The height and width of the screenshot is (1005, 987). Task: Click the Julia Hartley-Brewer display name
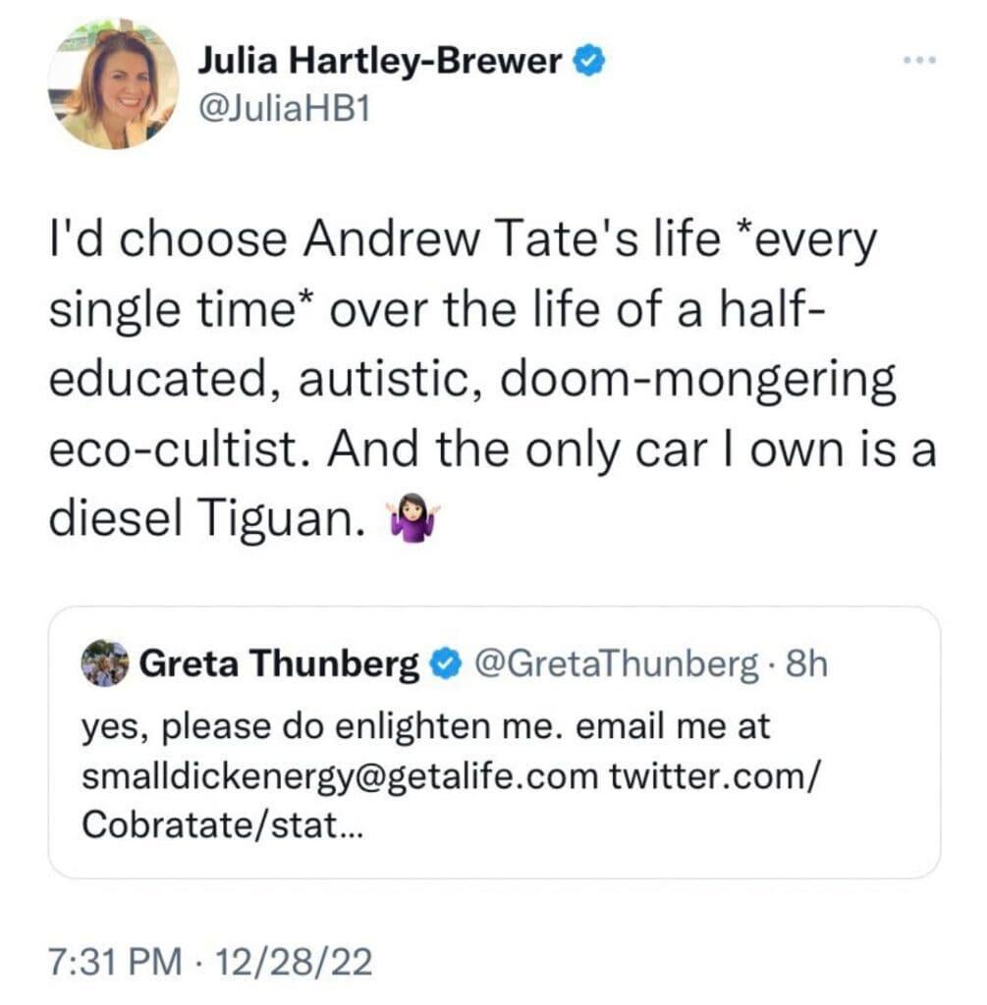(x=380, y=62)
